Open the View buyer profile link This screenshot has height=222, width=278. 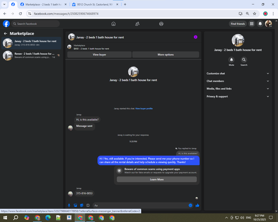click(144, 109)
